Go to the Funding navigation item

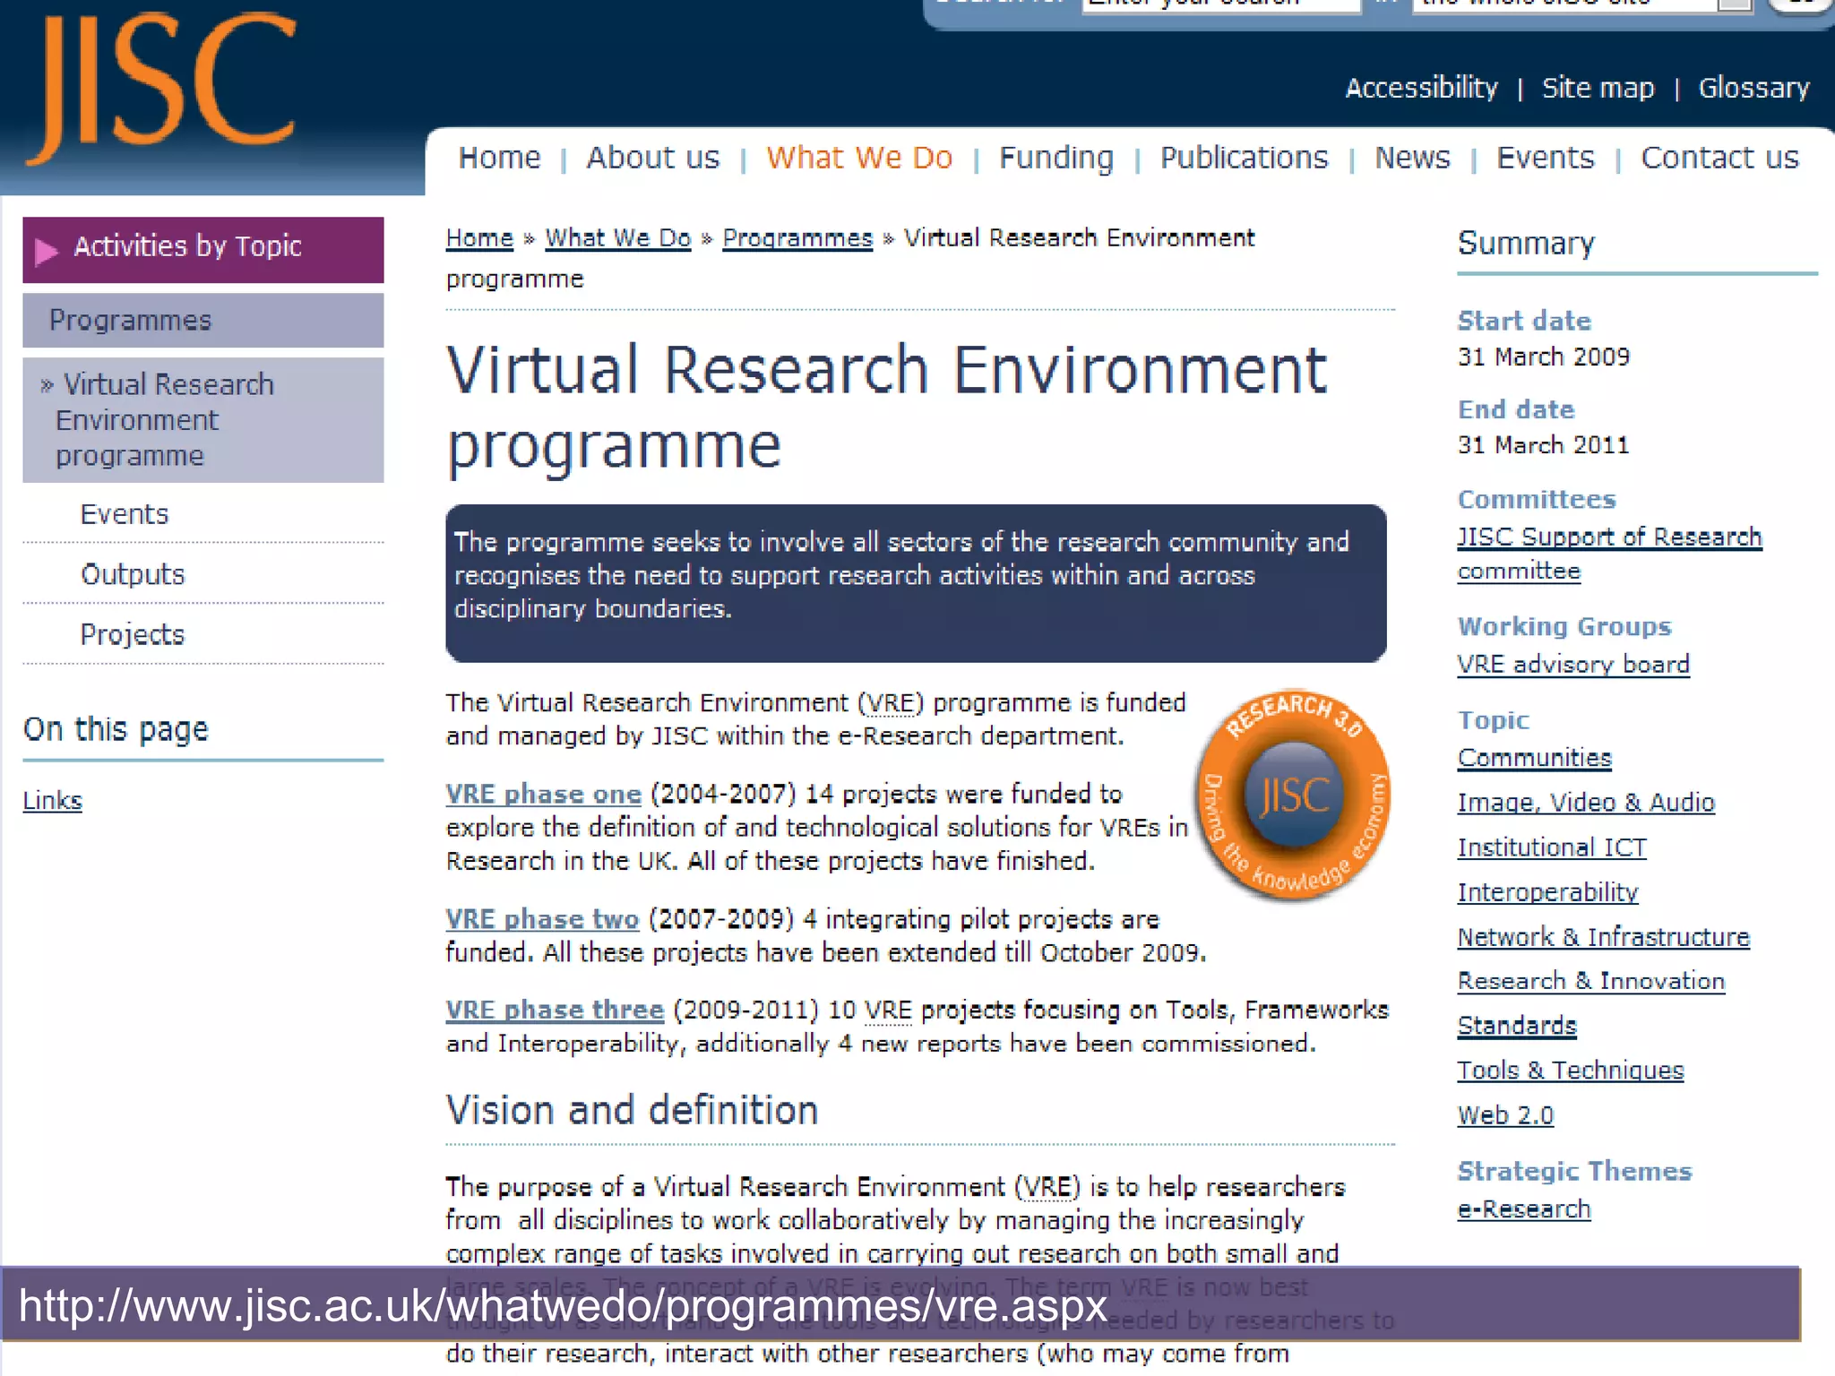click(x=1056, y=158)
